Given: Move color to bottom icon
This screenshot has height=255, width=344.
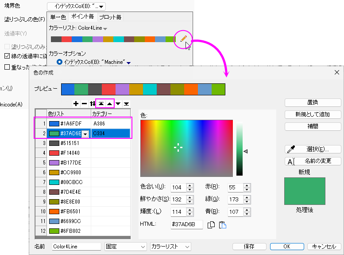Looking at the screenshot, I should [x=126, y=103].
